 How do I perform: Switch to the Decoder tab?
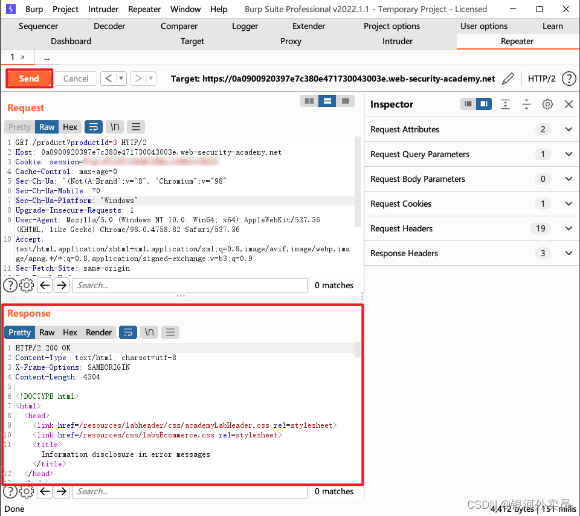click(109, 26)
